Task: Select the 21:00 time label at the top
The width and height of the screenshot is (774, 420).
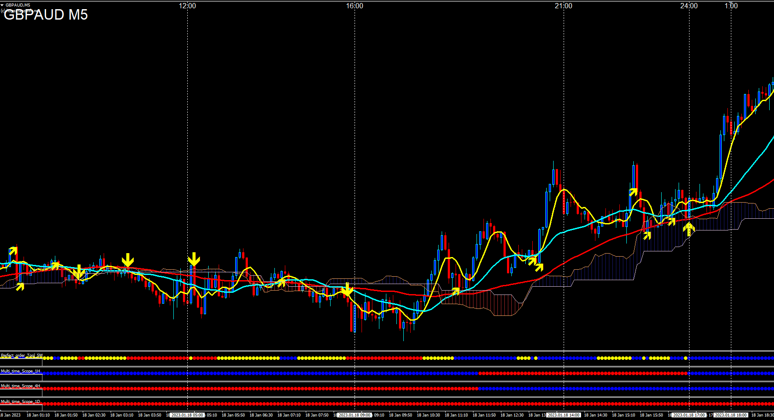Action: (x=564, y=6)
